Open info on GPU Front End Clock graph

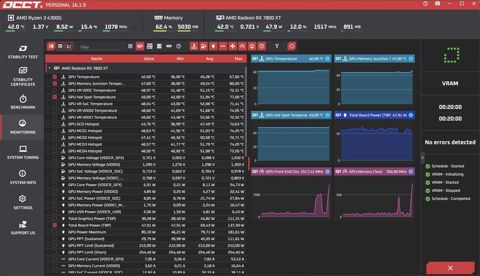327,172
